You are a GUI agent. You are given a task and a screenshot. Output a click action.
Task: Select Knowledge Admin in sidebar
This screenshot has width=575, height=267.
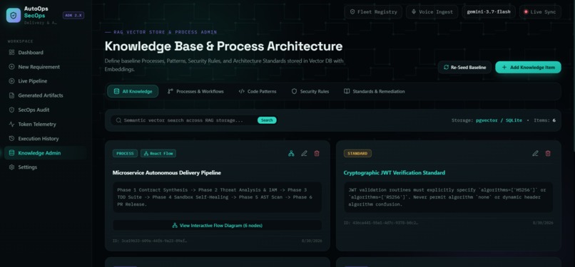pyautogui.click(x=45, y=153)
